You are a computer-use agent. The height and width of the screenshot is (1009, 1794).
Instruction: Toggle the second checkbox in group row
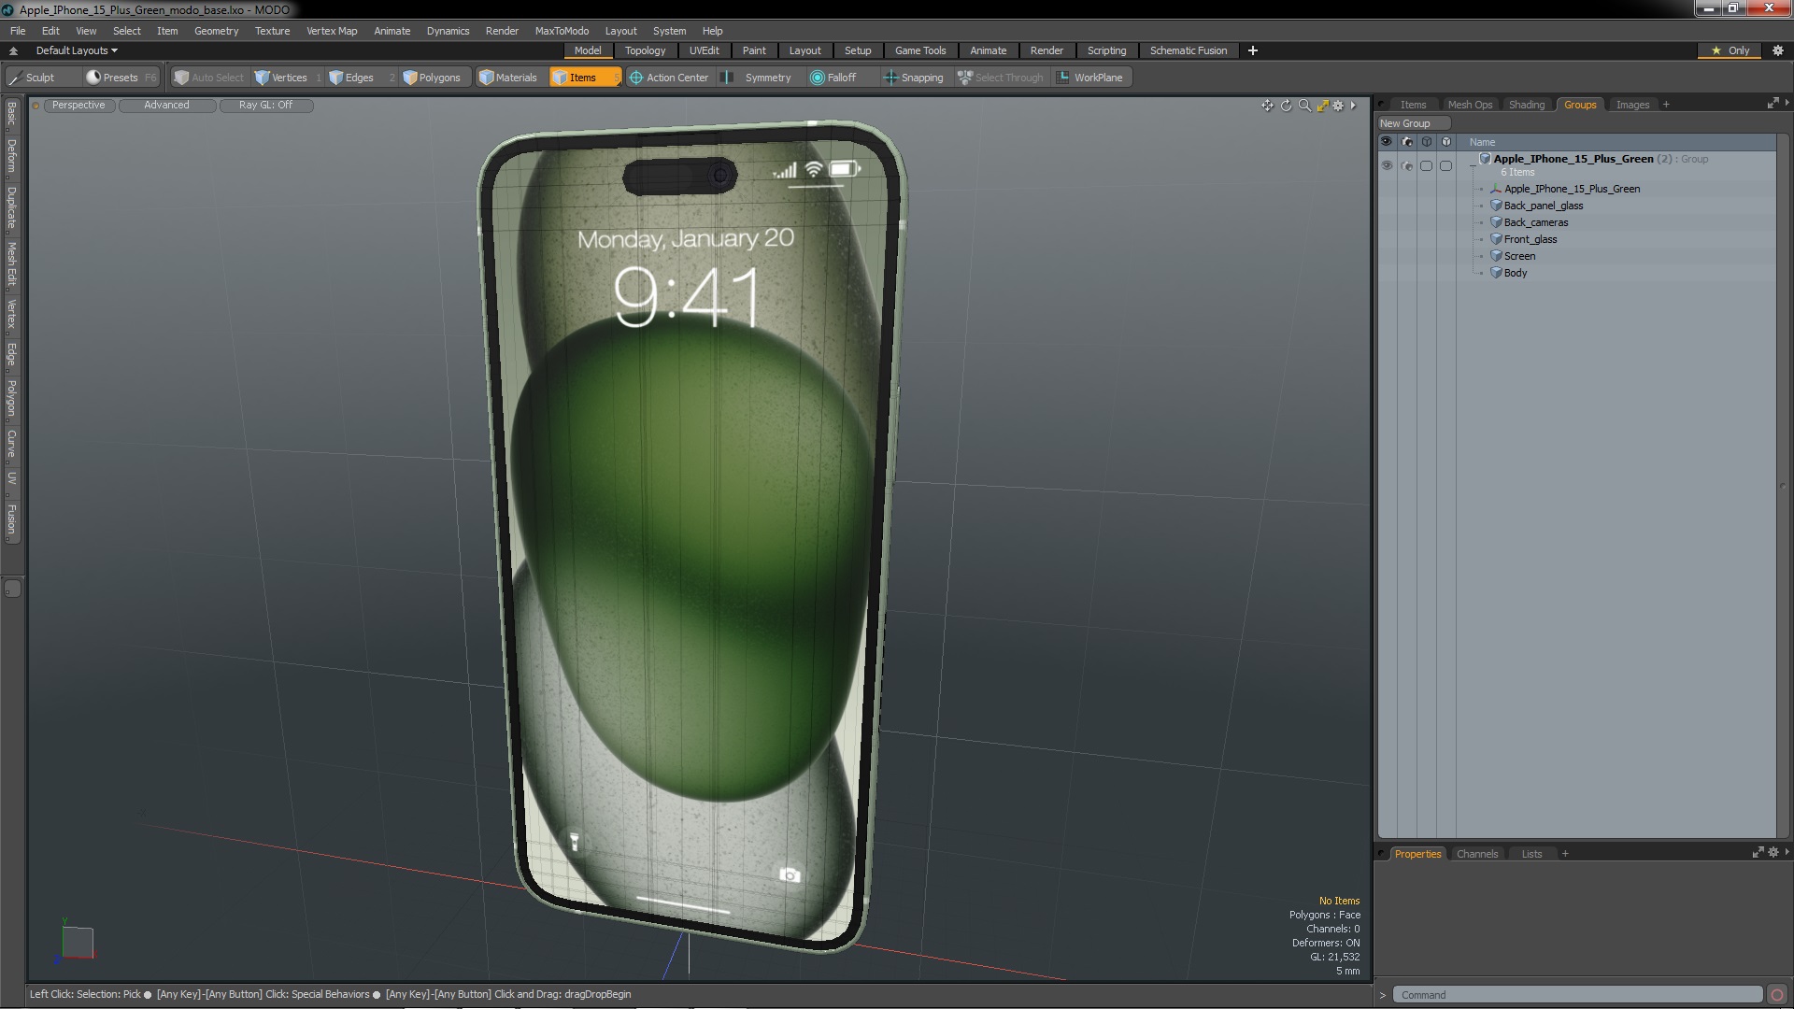click(1446, 165)
